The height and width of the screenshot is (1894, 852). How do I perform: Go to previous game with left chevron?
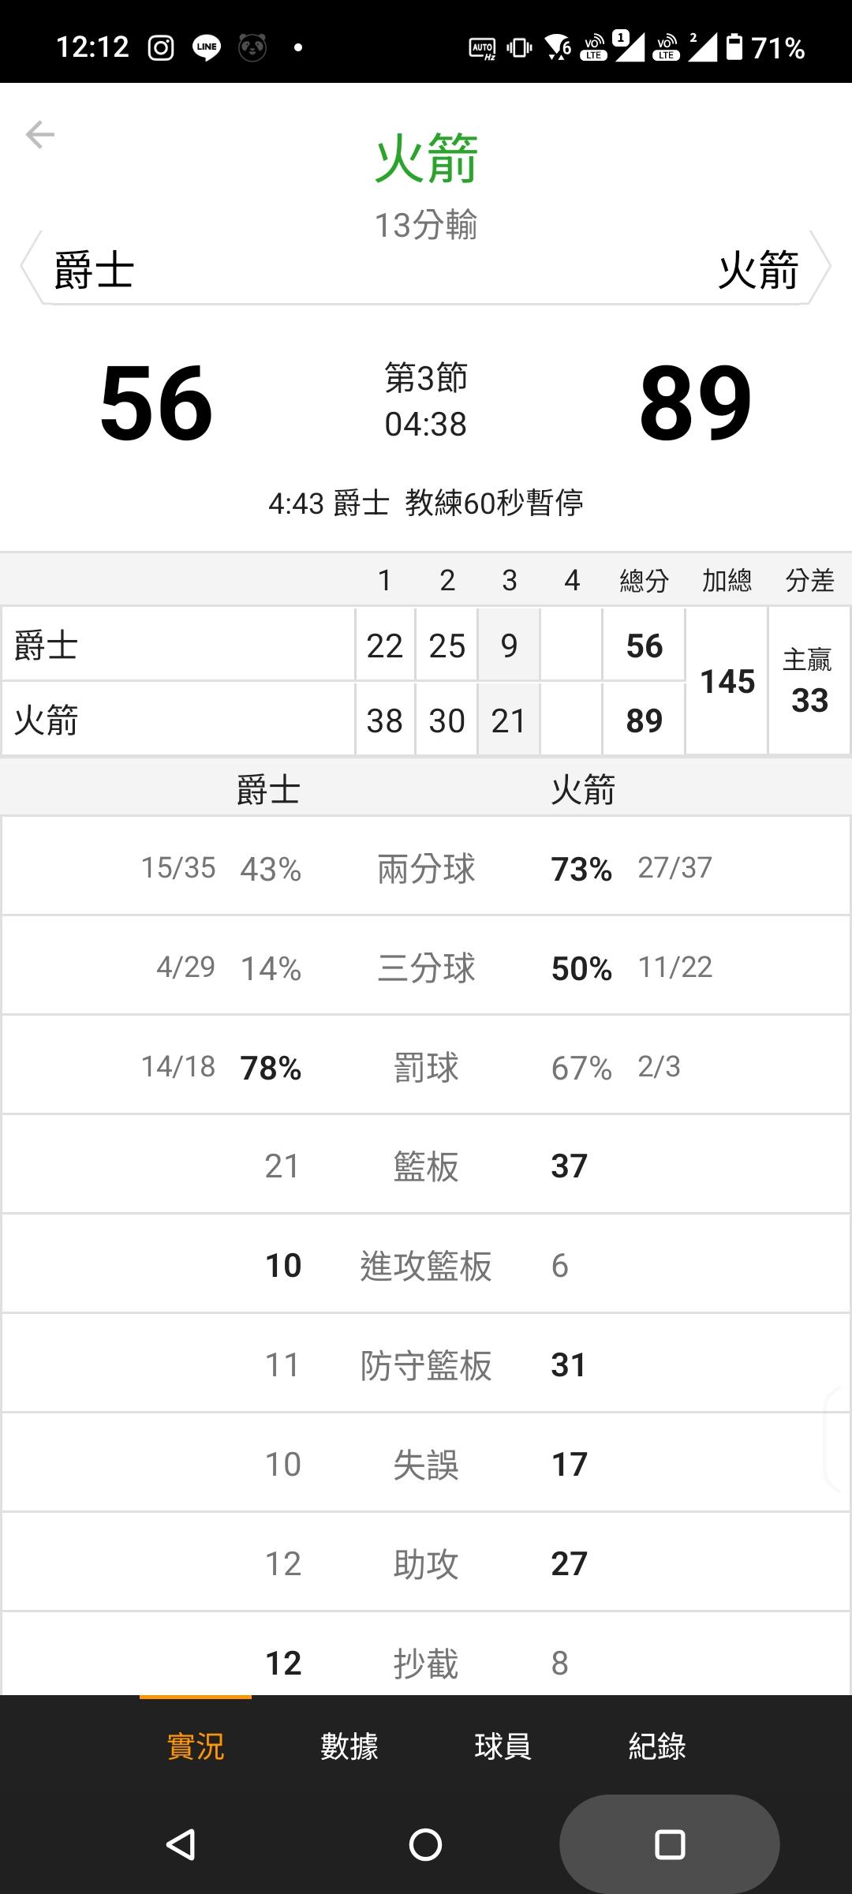click(30, 268)
